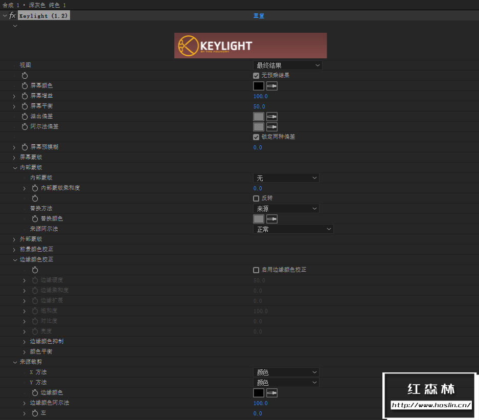Click 屏幕预模糊 value 0.0
Screen dimensions: 479x420
point(258,147)
